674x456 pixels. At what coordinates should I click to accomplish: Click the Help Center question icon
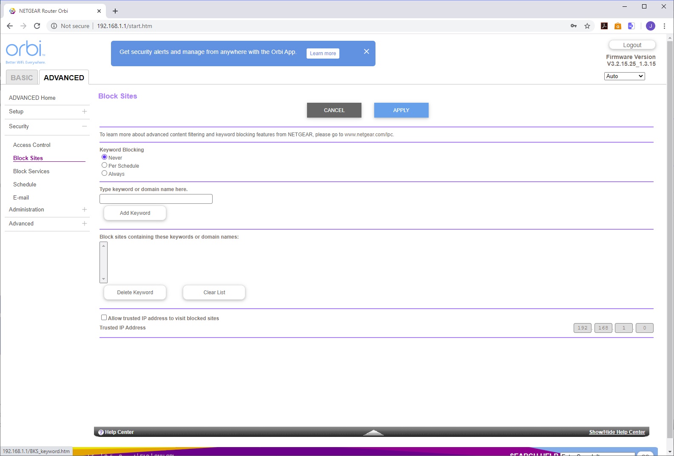point(101,432)
